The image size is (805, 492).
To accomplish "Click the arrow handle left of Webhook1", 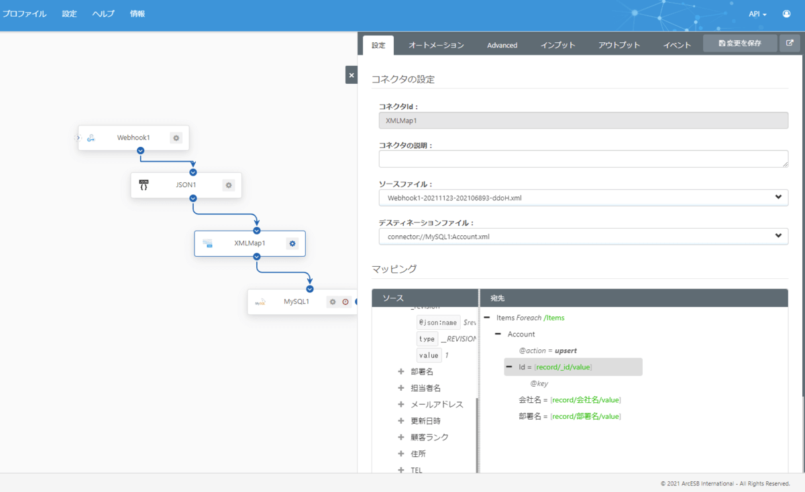I will [x=77, y=138].
